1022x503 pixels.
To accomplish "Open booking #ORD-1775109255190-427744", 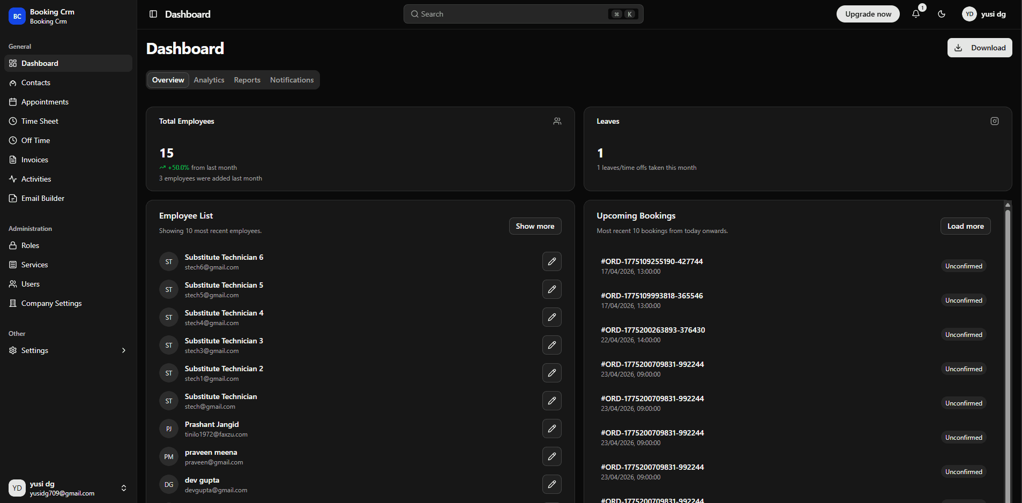I will (652, 261).
